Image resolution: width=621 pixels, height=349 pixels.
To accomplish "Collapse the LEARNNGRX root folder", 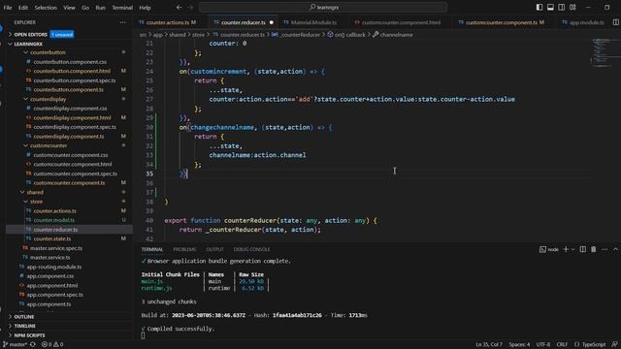I will (x=28, y=44).
